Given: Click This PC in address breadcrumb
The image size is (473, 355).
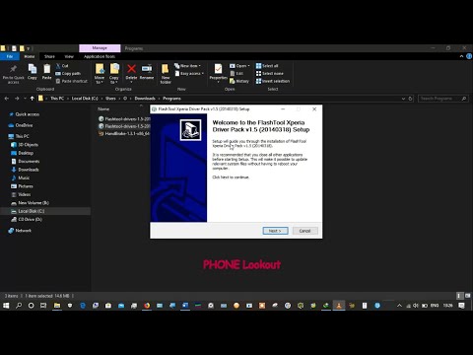Looking at the screenshot, I should (57, 99).
